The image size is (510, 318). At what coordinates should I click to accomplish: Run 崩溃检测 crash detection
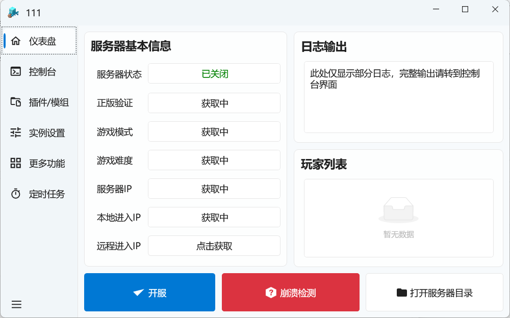[290, 293]
